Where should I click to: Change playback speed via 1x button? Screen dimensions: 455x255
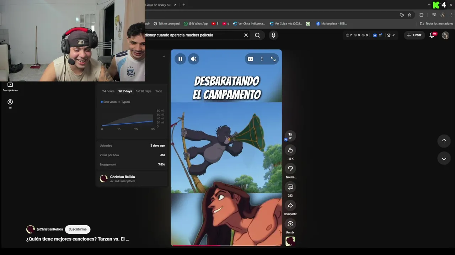click(x=290, y=136)
